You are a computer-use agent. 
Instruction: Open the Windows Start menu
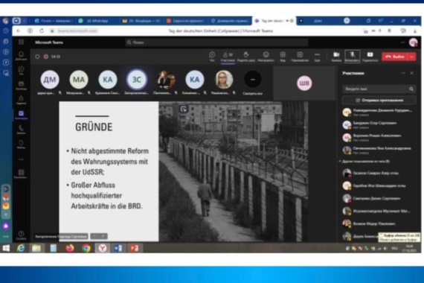pyautogui.click(x=6, y=248)
